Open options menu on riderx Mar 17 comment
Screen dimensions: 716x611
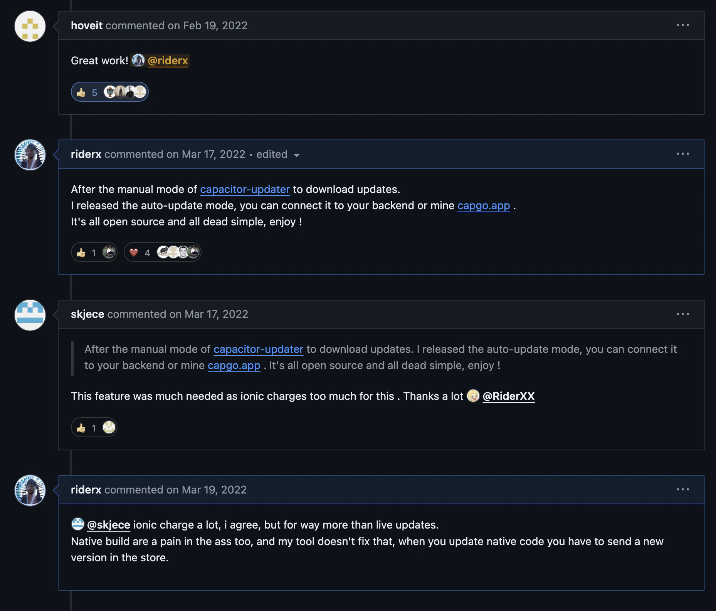[x=682, y=154]
